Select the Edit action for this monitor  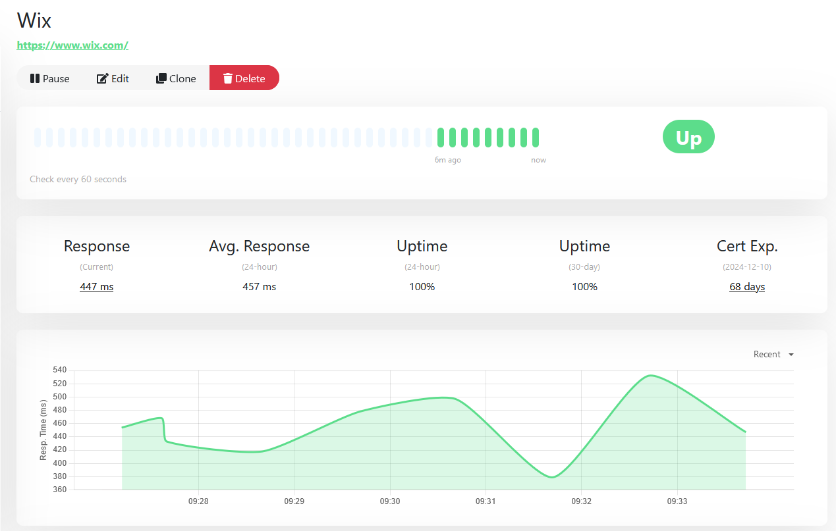[x=112, y=78]
